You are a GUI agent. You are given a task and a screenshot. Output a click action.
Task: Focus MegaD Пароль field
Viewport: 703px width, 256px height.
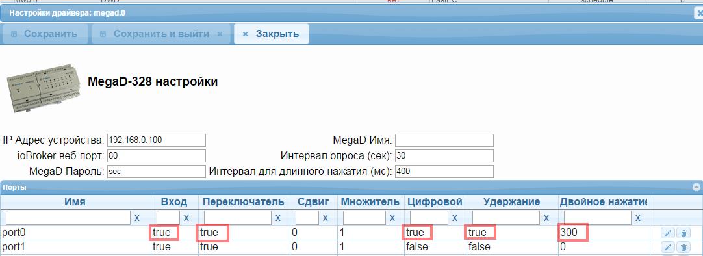point(157,172)
